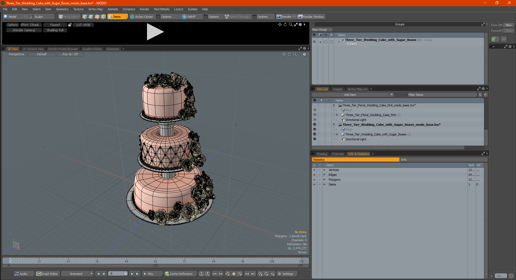Click the Perspective view button
Image resolution: width=516 pixels, height=280 pixels.
coord(16,54)
